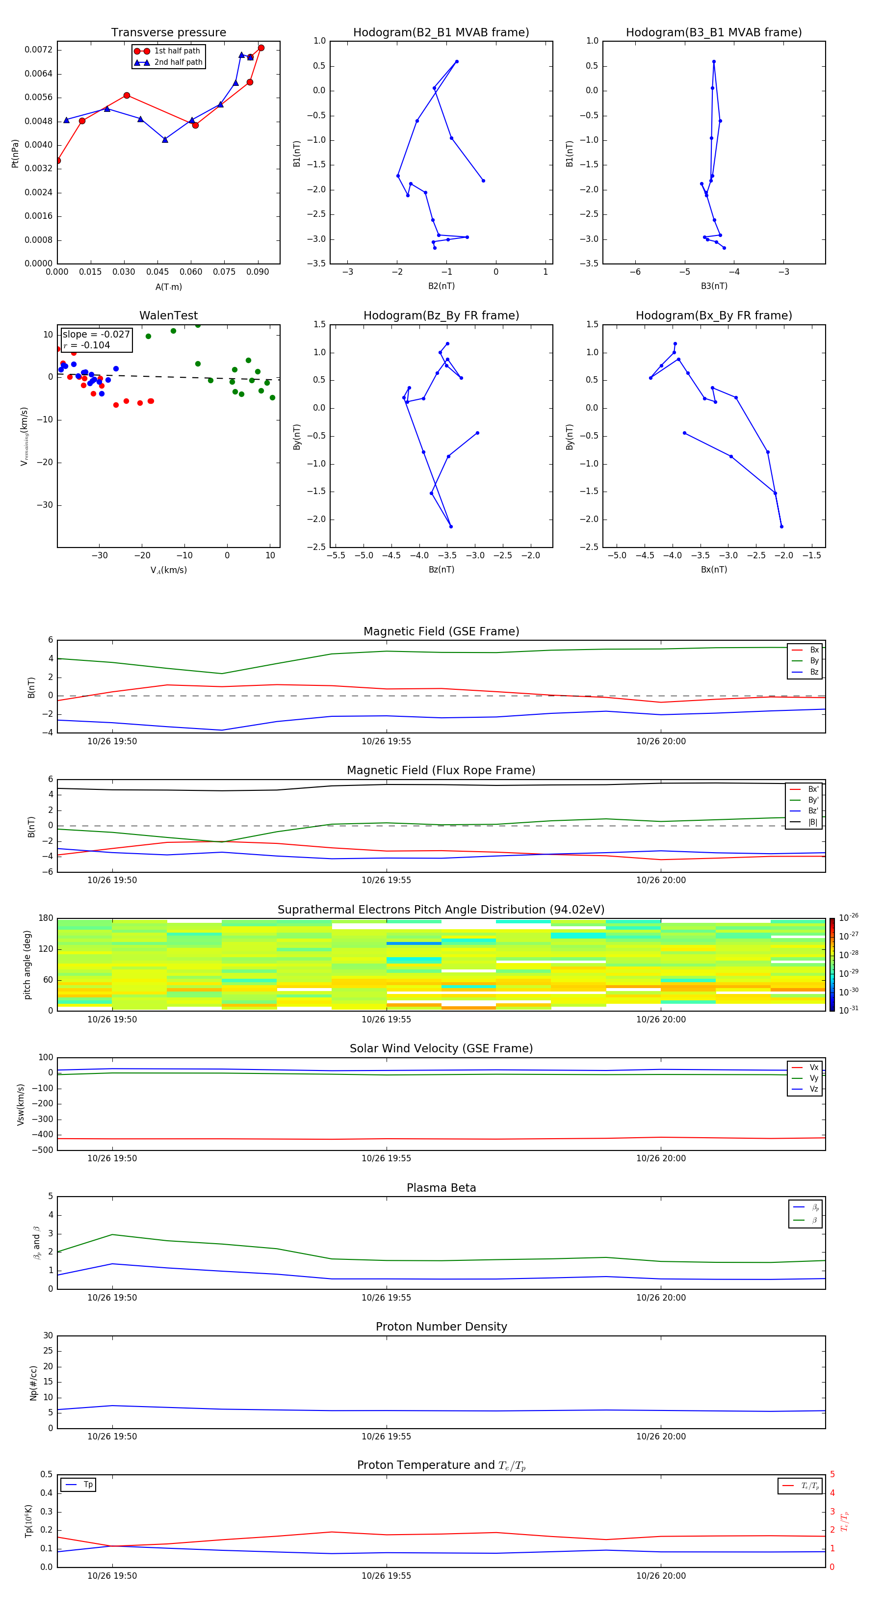This screenshot has width=883, height=1619.
Task: Click the 'By' legend entry in GSE magnetic field
Action: [805, 660]
